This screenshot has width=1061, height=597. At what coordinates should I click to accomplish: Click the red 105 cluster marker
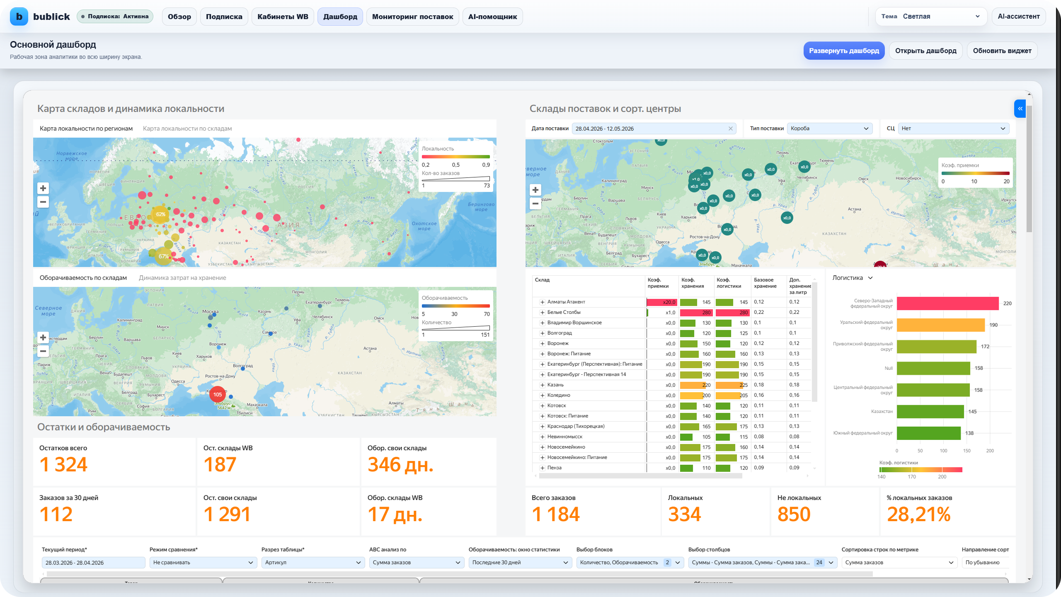point(218,394)
